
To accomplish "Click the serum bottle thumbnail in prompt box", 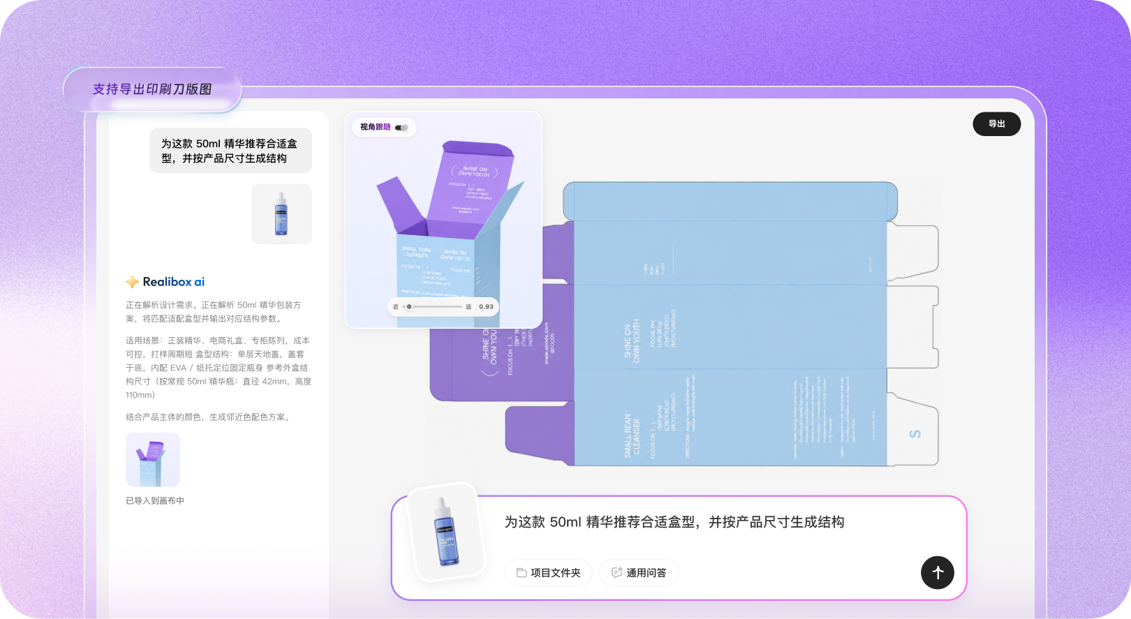I will 445,532.
